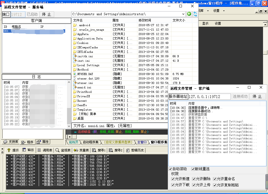Open the 变量表 panel tab
The image size is (268, 194).
81,150
